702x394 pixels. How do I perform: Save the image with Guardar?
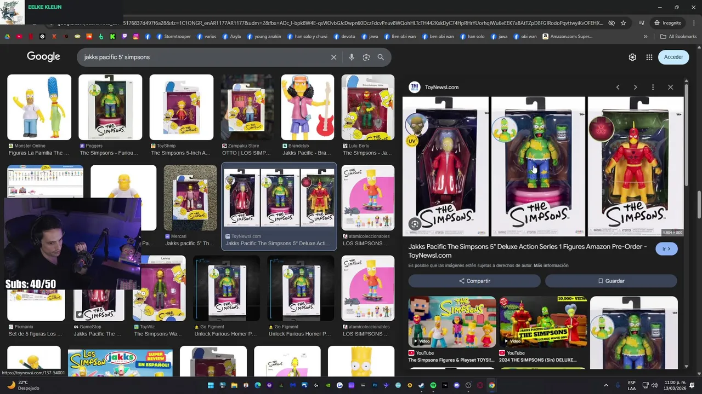[x=611, y=281]
